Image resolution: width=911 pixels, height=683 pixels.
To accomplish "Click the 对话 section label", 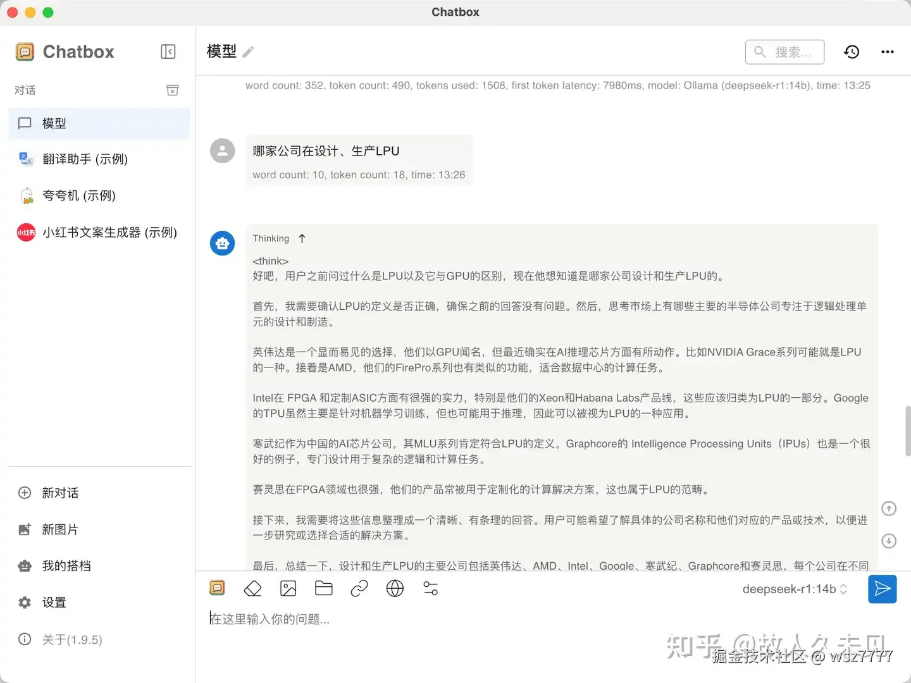I will [25, 90].
